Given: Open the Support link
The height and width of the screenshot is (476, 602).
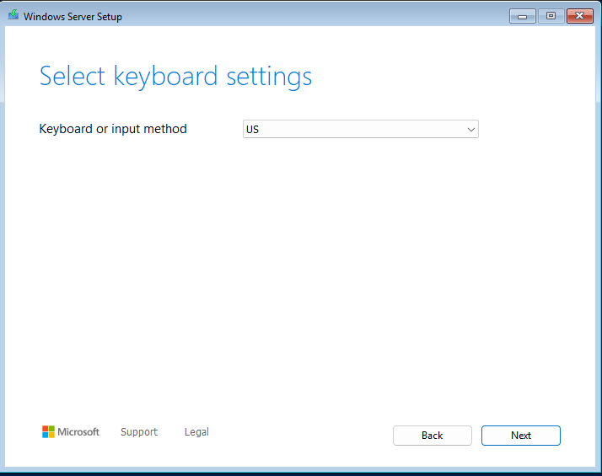Looking at the screenshot, I should pyautogui.click(x=139, y=432).
